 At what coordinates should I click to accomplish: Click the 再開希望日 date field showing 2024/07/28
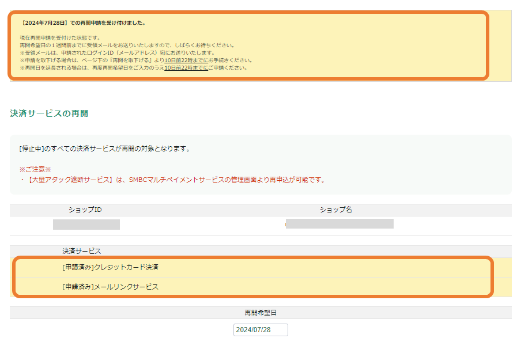[x=261, y=330]
